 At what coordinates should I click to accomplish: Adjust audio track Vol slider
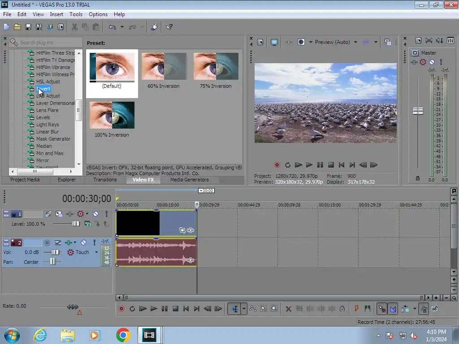[x=55, y=252]
